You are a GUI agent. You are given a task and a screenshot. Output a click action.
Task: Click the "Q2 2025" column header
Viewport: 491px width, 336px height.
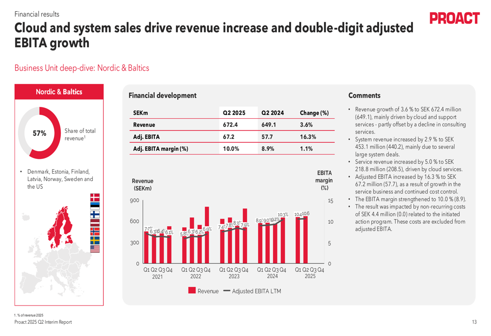pos(234,113)
